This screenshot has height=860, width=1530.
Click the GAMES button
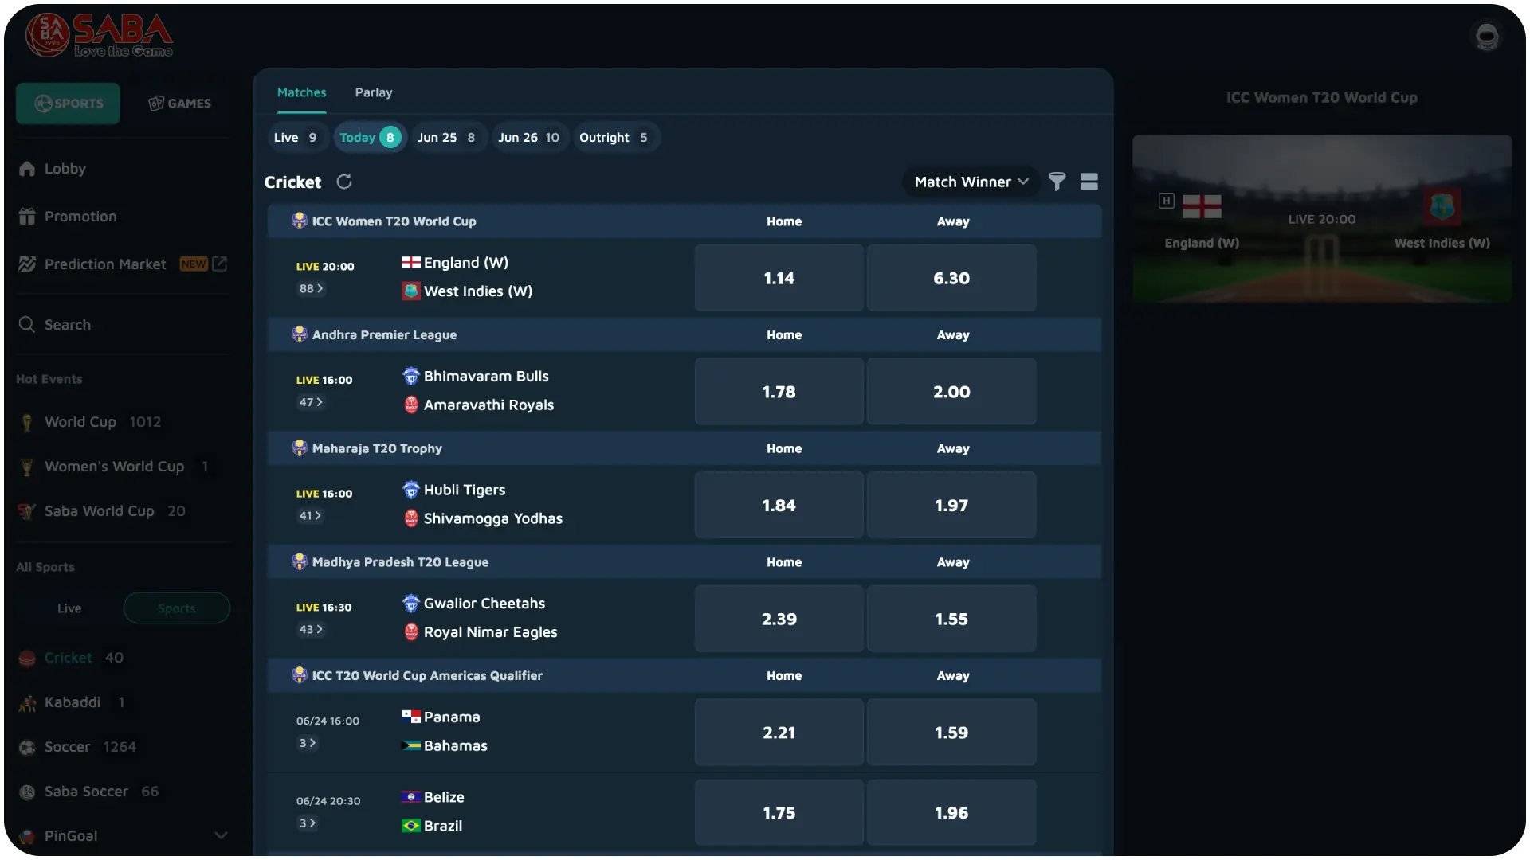(179, 104)
